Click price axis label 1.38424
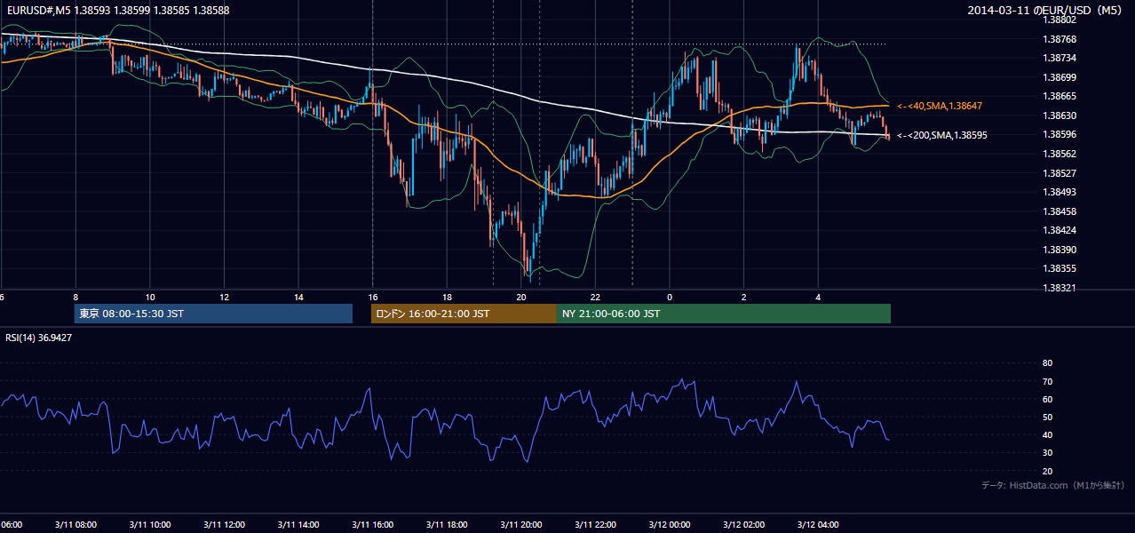Viewport: 1135px width, 533px height. click(1060, 230)
